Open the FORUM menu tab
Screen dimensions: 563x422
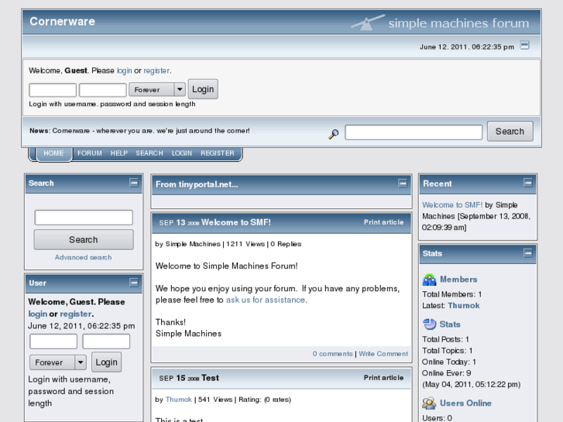[90, 153]
